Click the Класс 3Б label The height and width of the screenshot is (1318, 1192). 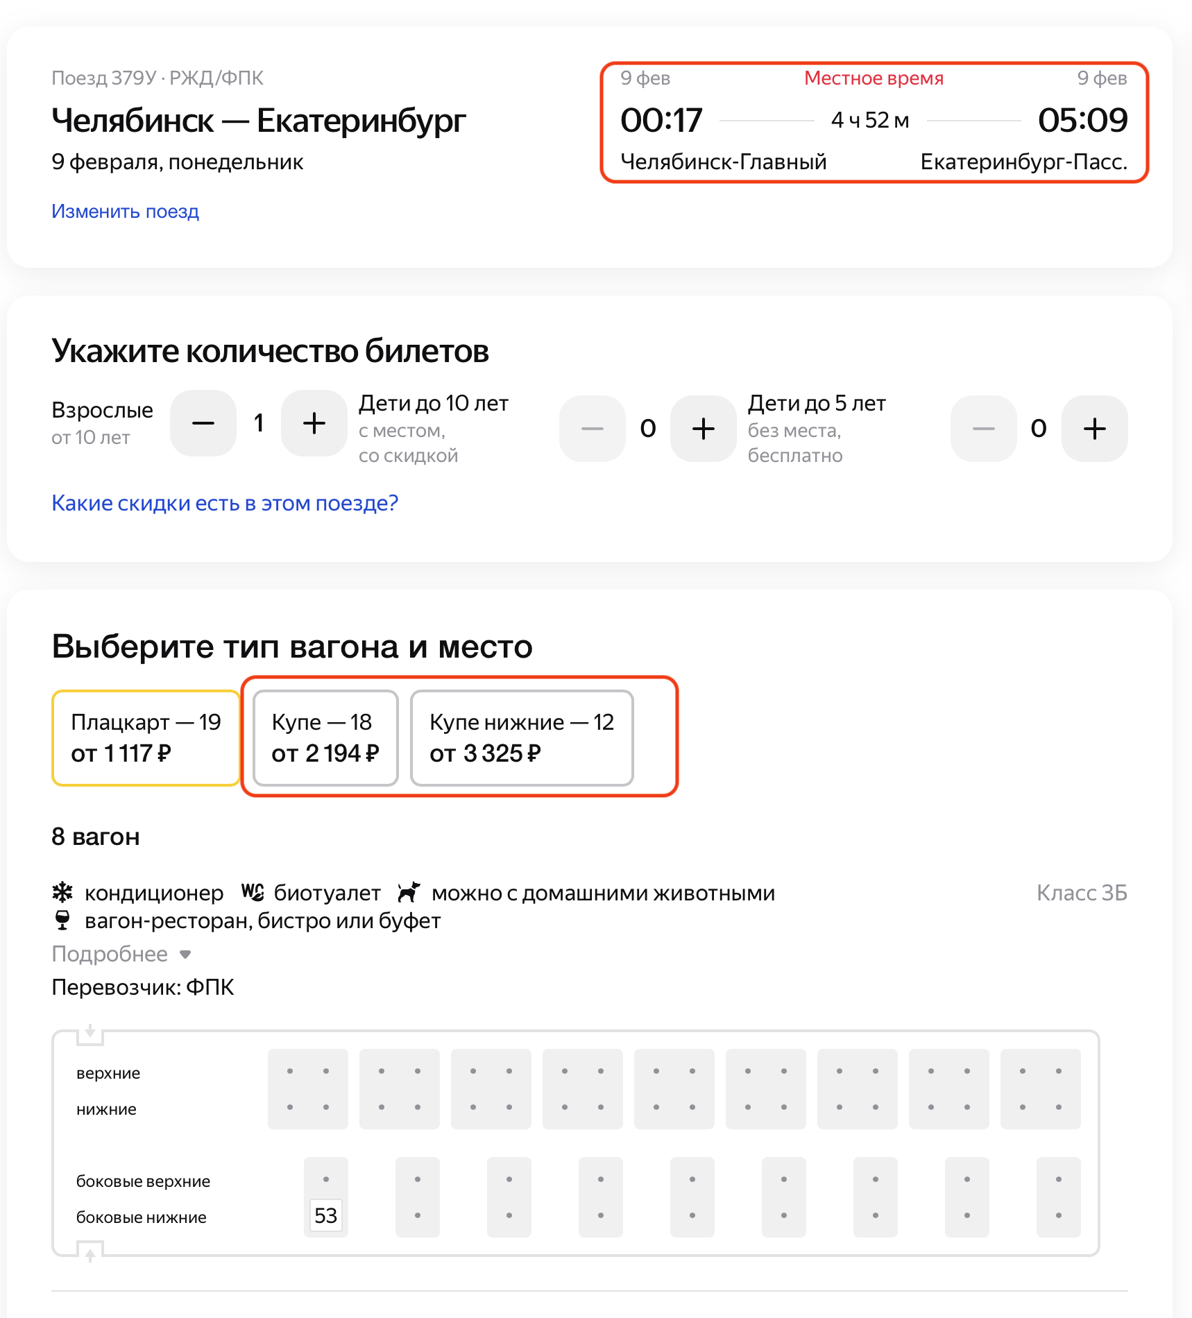click(1082, 893)
